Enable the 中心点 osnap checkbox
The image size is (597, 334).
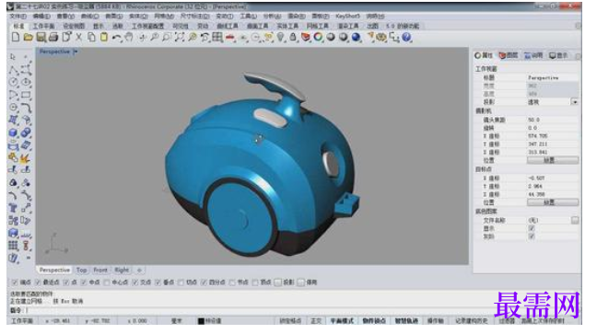pos(107,282)
